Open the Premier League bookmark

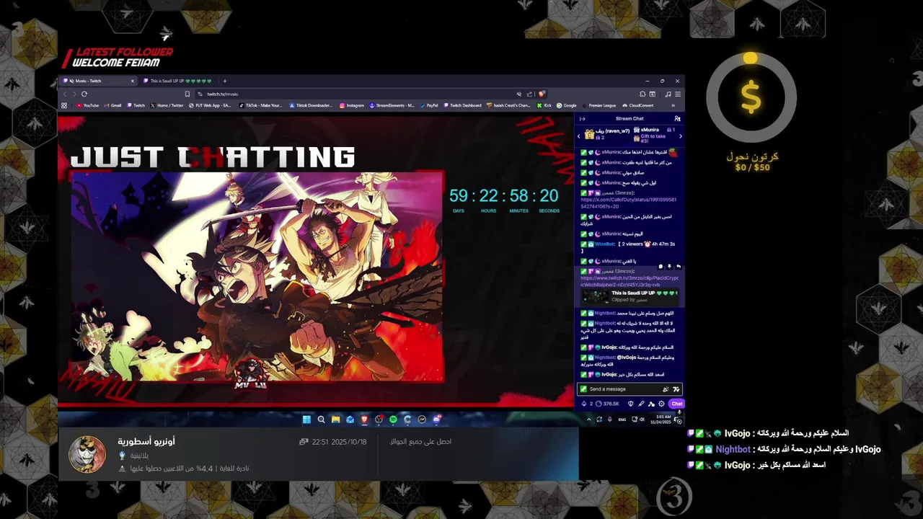pyautogui.click(x=599, y=105)
